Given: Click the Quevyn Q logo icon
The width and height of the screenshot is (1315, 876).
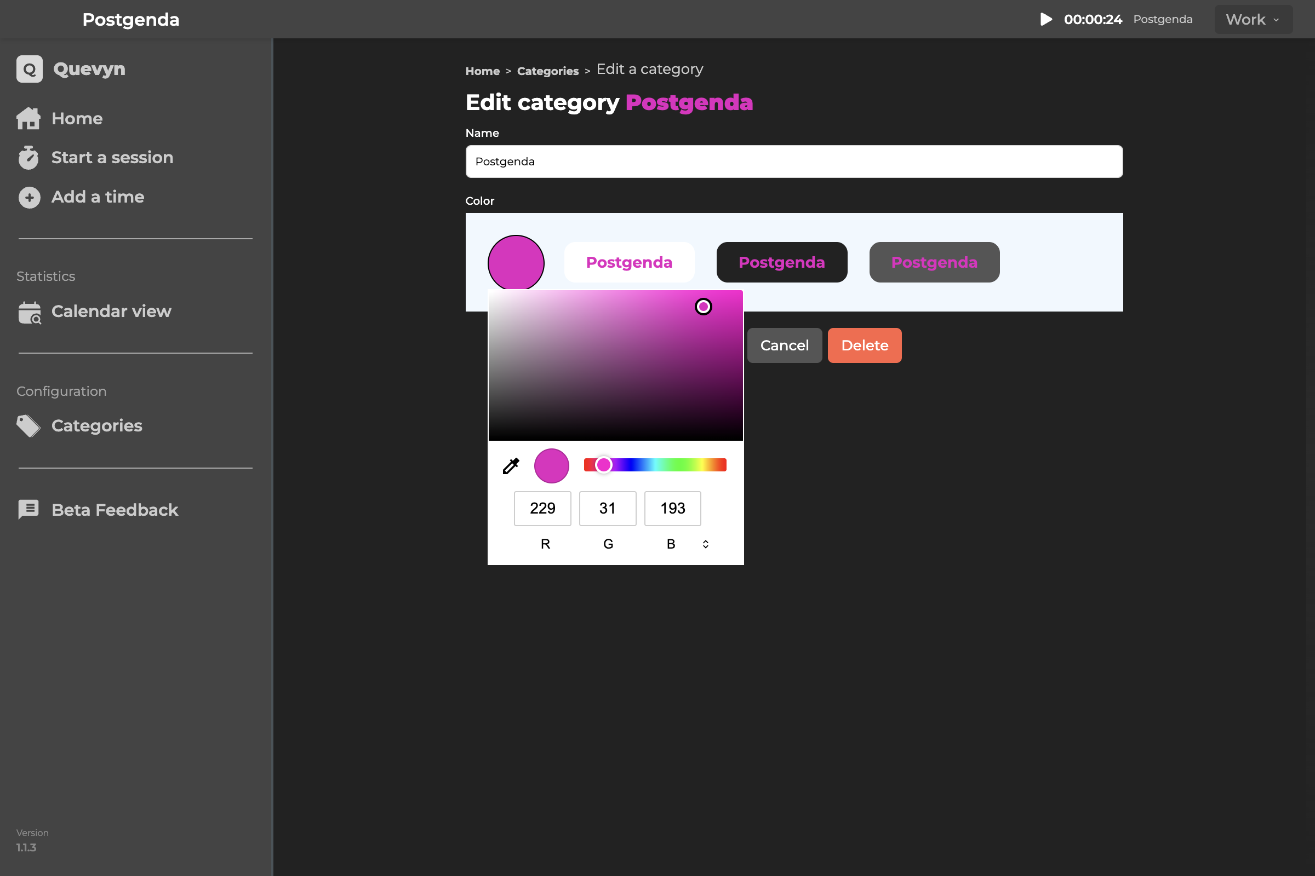Looking at the screenshot, I should [30, 70].
